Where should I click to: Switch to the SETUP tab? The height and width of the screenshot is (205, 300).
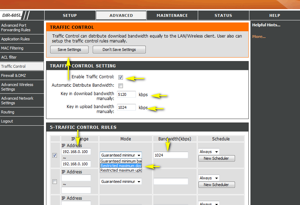click(x=70, y=15)
